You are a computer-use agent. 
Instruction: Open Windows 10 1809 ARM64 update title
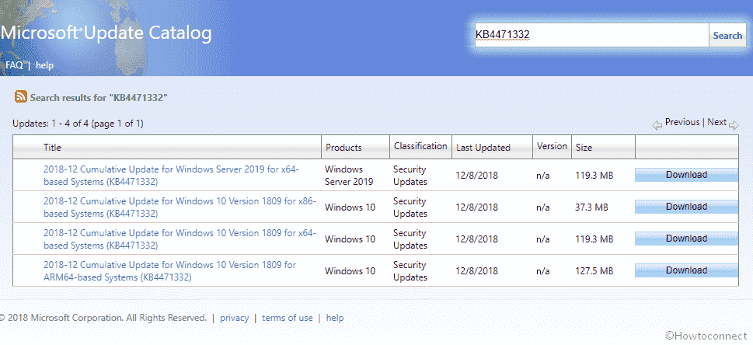click(169, 271)
